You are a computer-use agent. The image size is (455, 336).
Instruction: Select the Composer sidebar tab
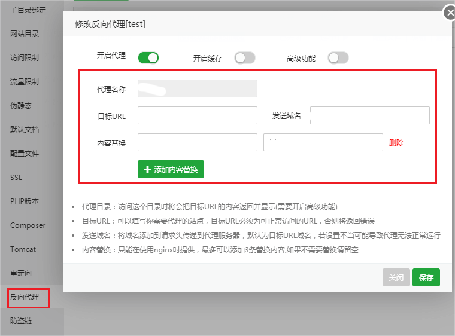pos(28,225)
